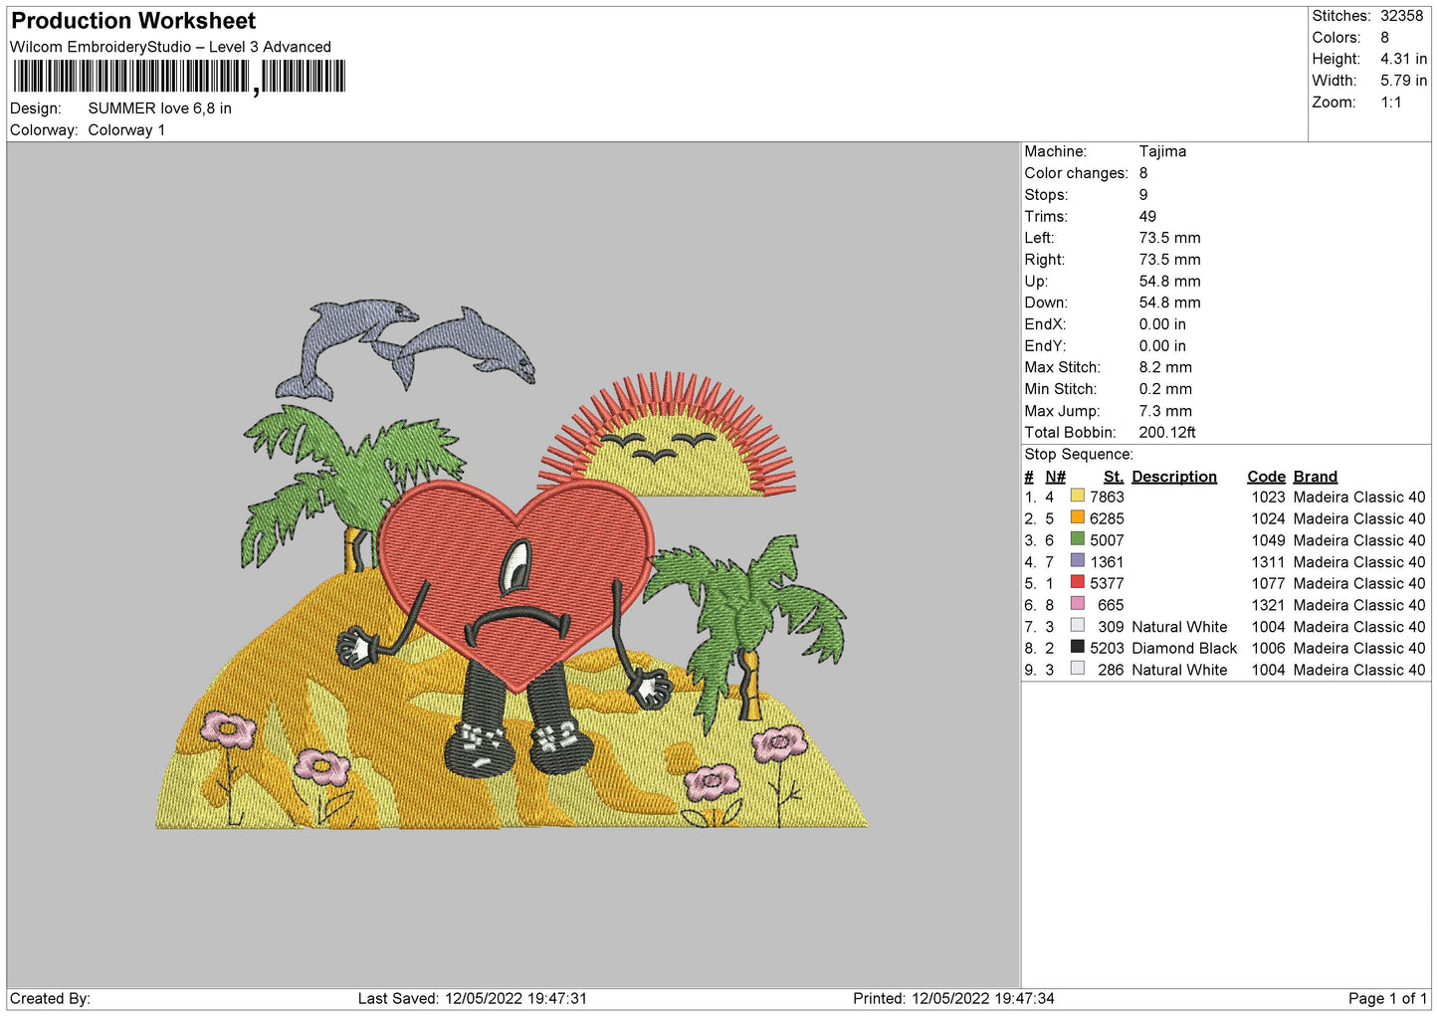Click the pink 1321 thread color swatch
This screenshot has width=1438, height=1016.
(x=1077, y=604)
